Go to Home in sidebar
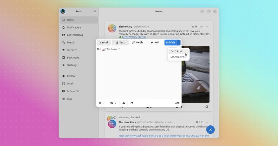This screenshot has width=278, height=146. click(x=79, y=20)
